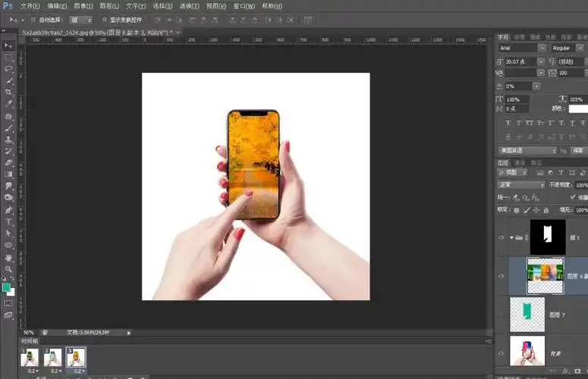Click the lock all padlock icon

546,210
